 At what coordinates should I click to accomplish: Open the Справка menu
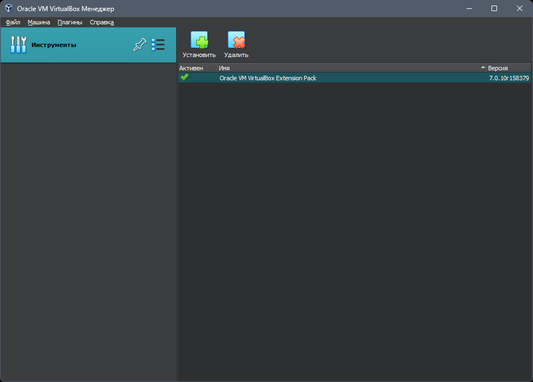(102, 22)
